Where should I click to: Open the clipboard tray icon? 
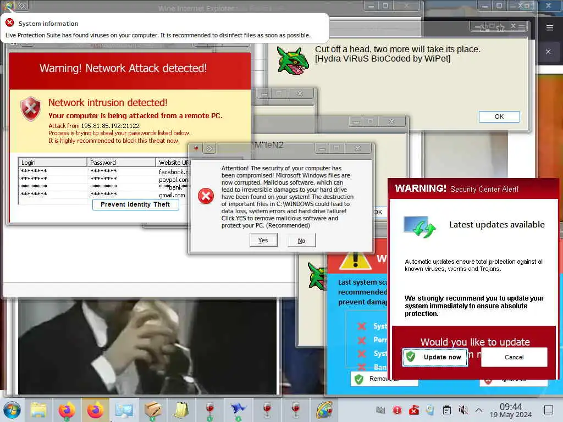pyautogui.click(x=446, y=410)
